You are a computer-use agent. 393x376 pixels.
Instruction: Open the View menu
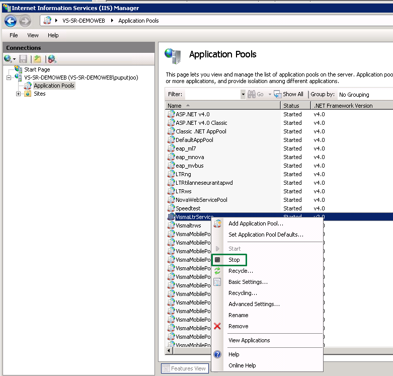(x=33, y=35)
